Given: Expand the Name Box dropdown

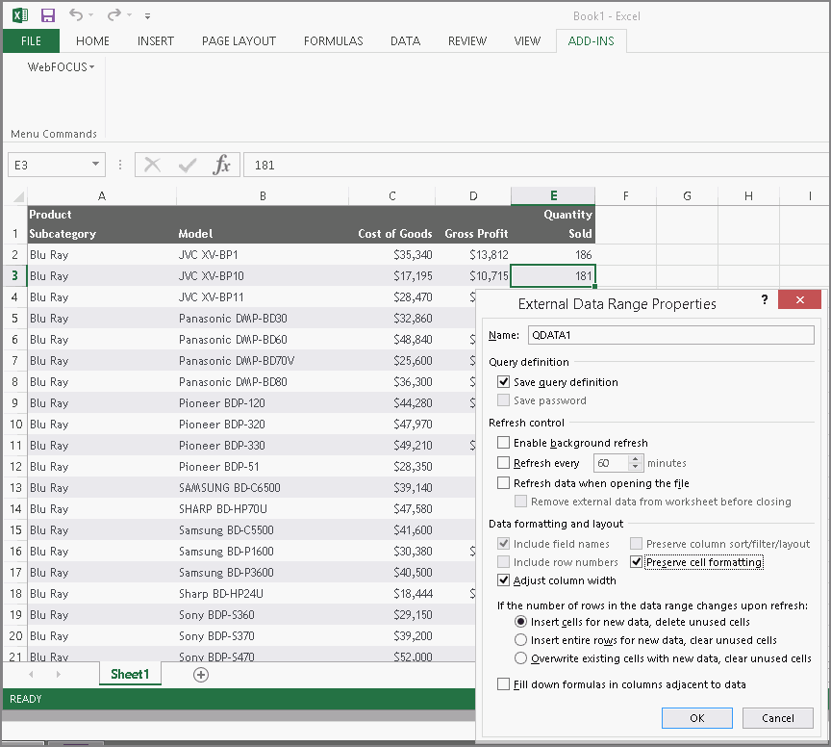Looking at the screenshot, I should pos(95,164).
